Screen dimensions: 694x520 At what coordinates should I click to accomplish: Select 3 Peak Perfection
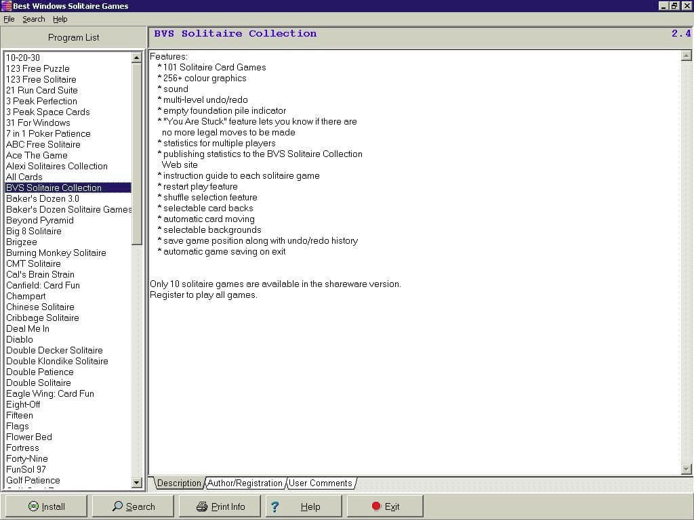pyautogui.click(x=68, y=101)
